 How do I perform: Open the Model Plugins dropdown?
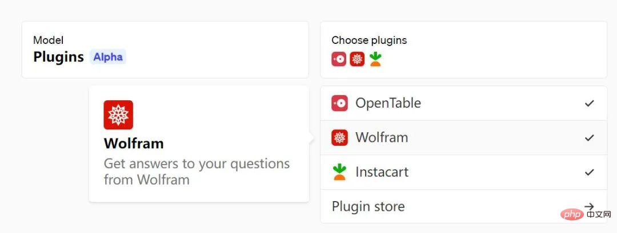click(165, 50)
